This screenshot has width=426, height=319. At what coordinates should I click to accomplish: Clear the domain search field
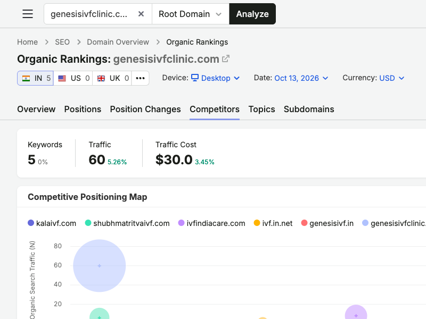(141, 14)
